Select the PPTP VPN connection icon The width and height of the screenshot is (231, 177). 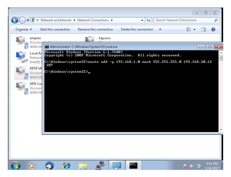[x=22, y=73]
